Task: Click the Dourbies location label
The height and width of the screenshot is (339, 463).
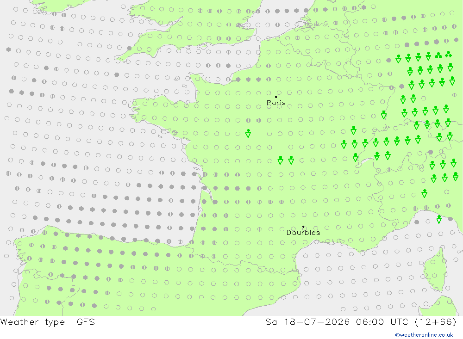Action: coord(303,233)
